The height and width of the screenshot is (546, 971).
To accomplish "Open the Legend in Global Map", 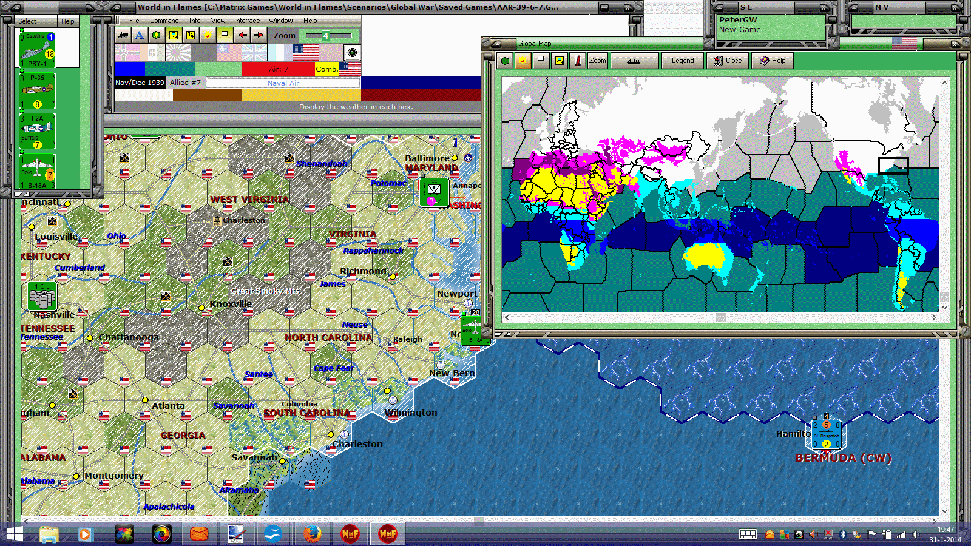I will [682, 61].
